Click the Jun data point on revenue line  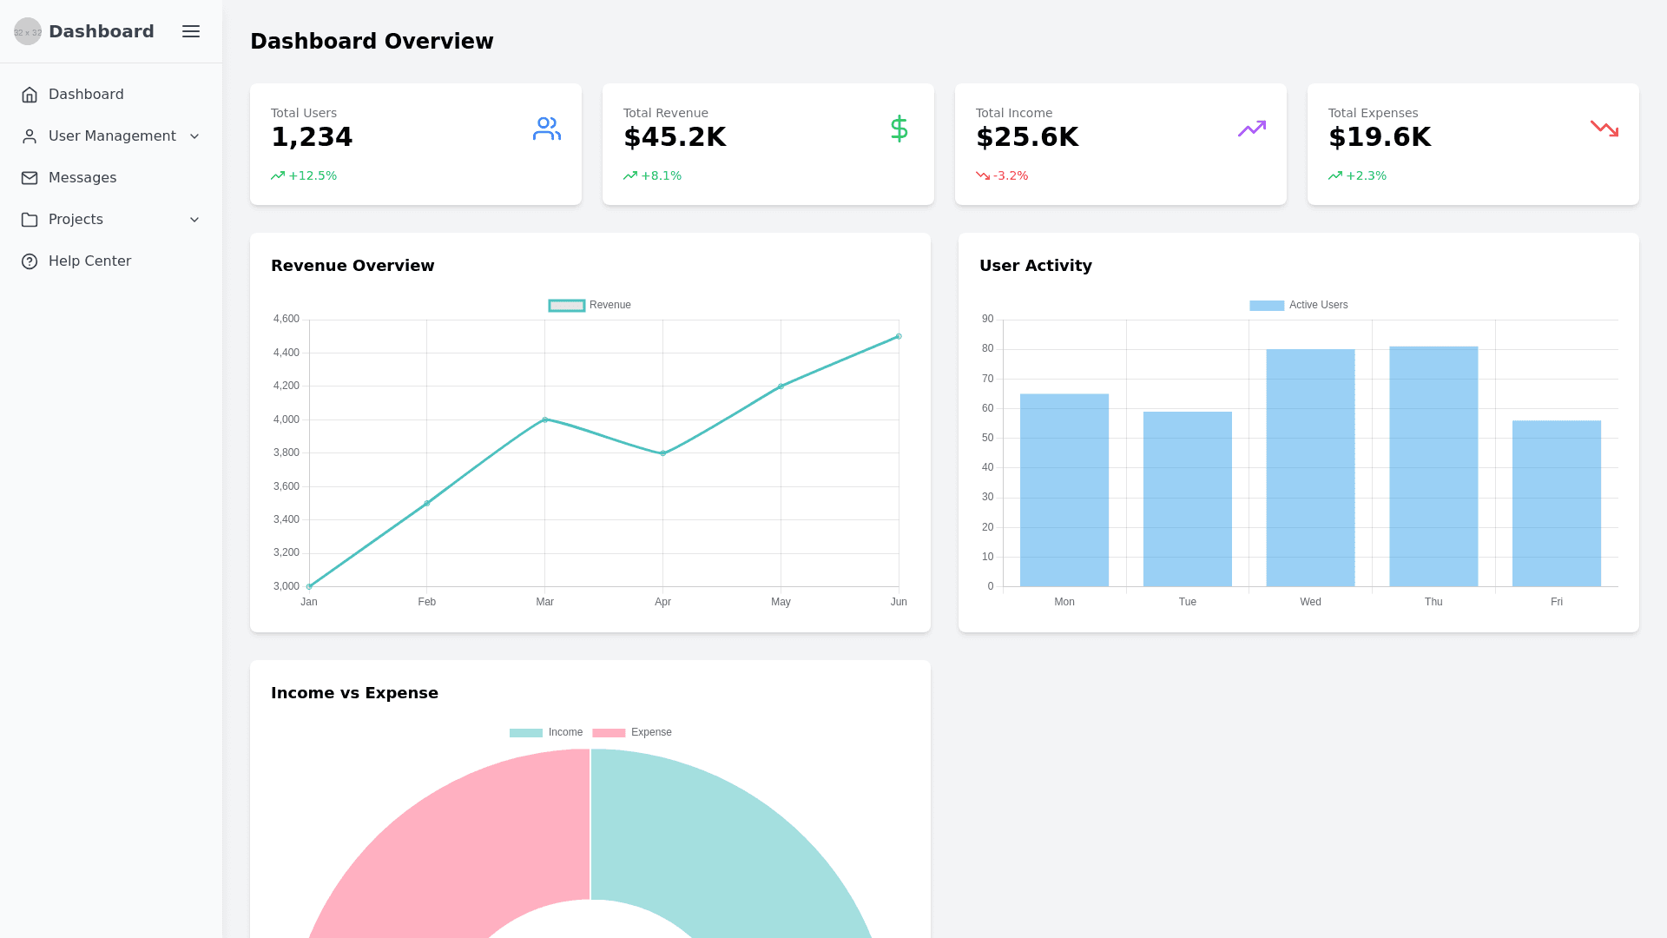[x=899, y=336]
